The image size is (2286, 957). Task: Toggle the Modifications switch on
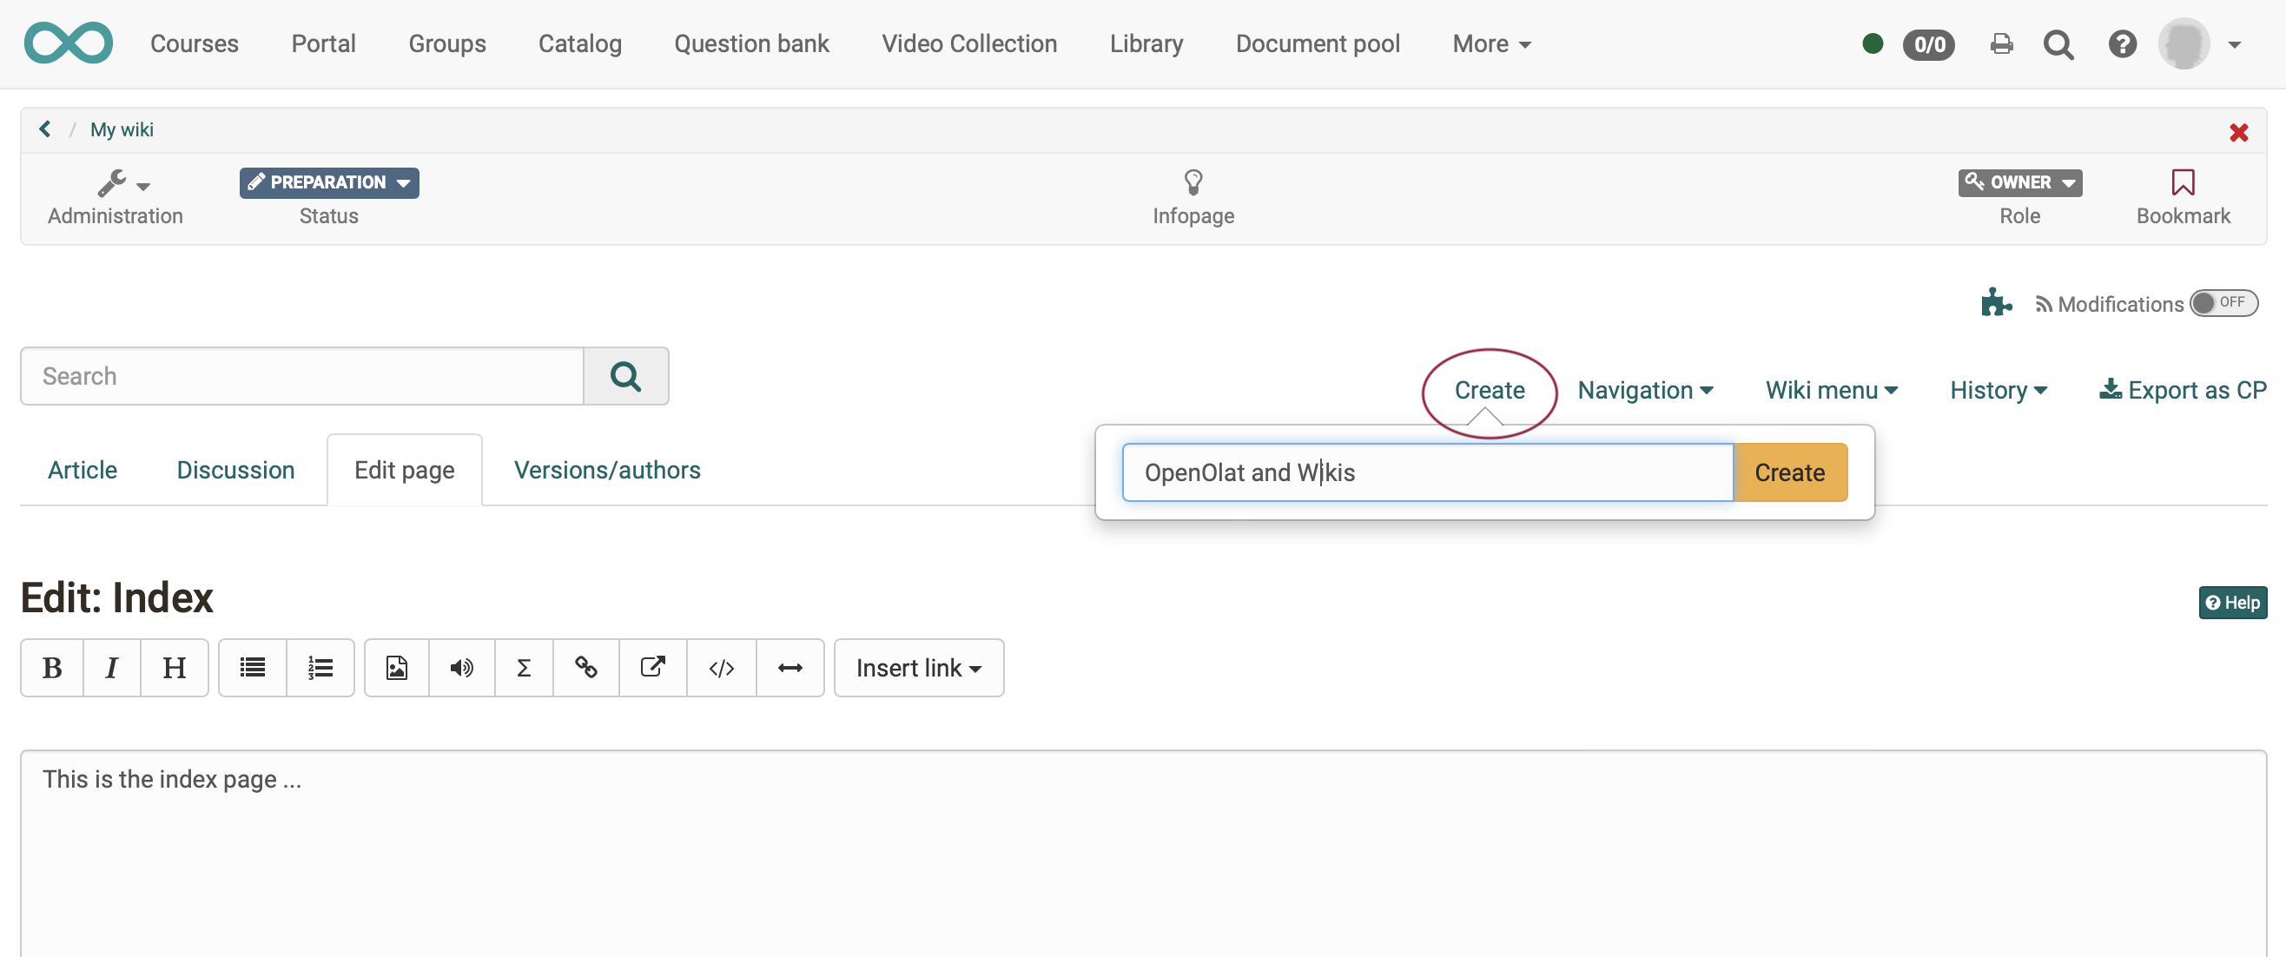[x=2222, y=303]
